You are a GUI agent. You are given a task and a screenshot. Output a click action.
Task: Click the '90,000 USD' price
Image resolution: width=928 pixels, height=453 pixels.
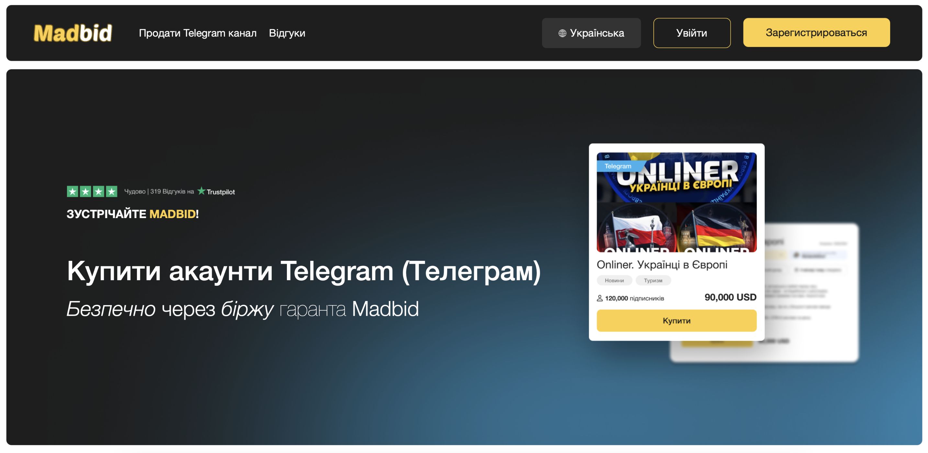730,297
